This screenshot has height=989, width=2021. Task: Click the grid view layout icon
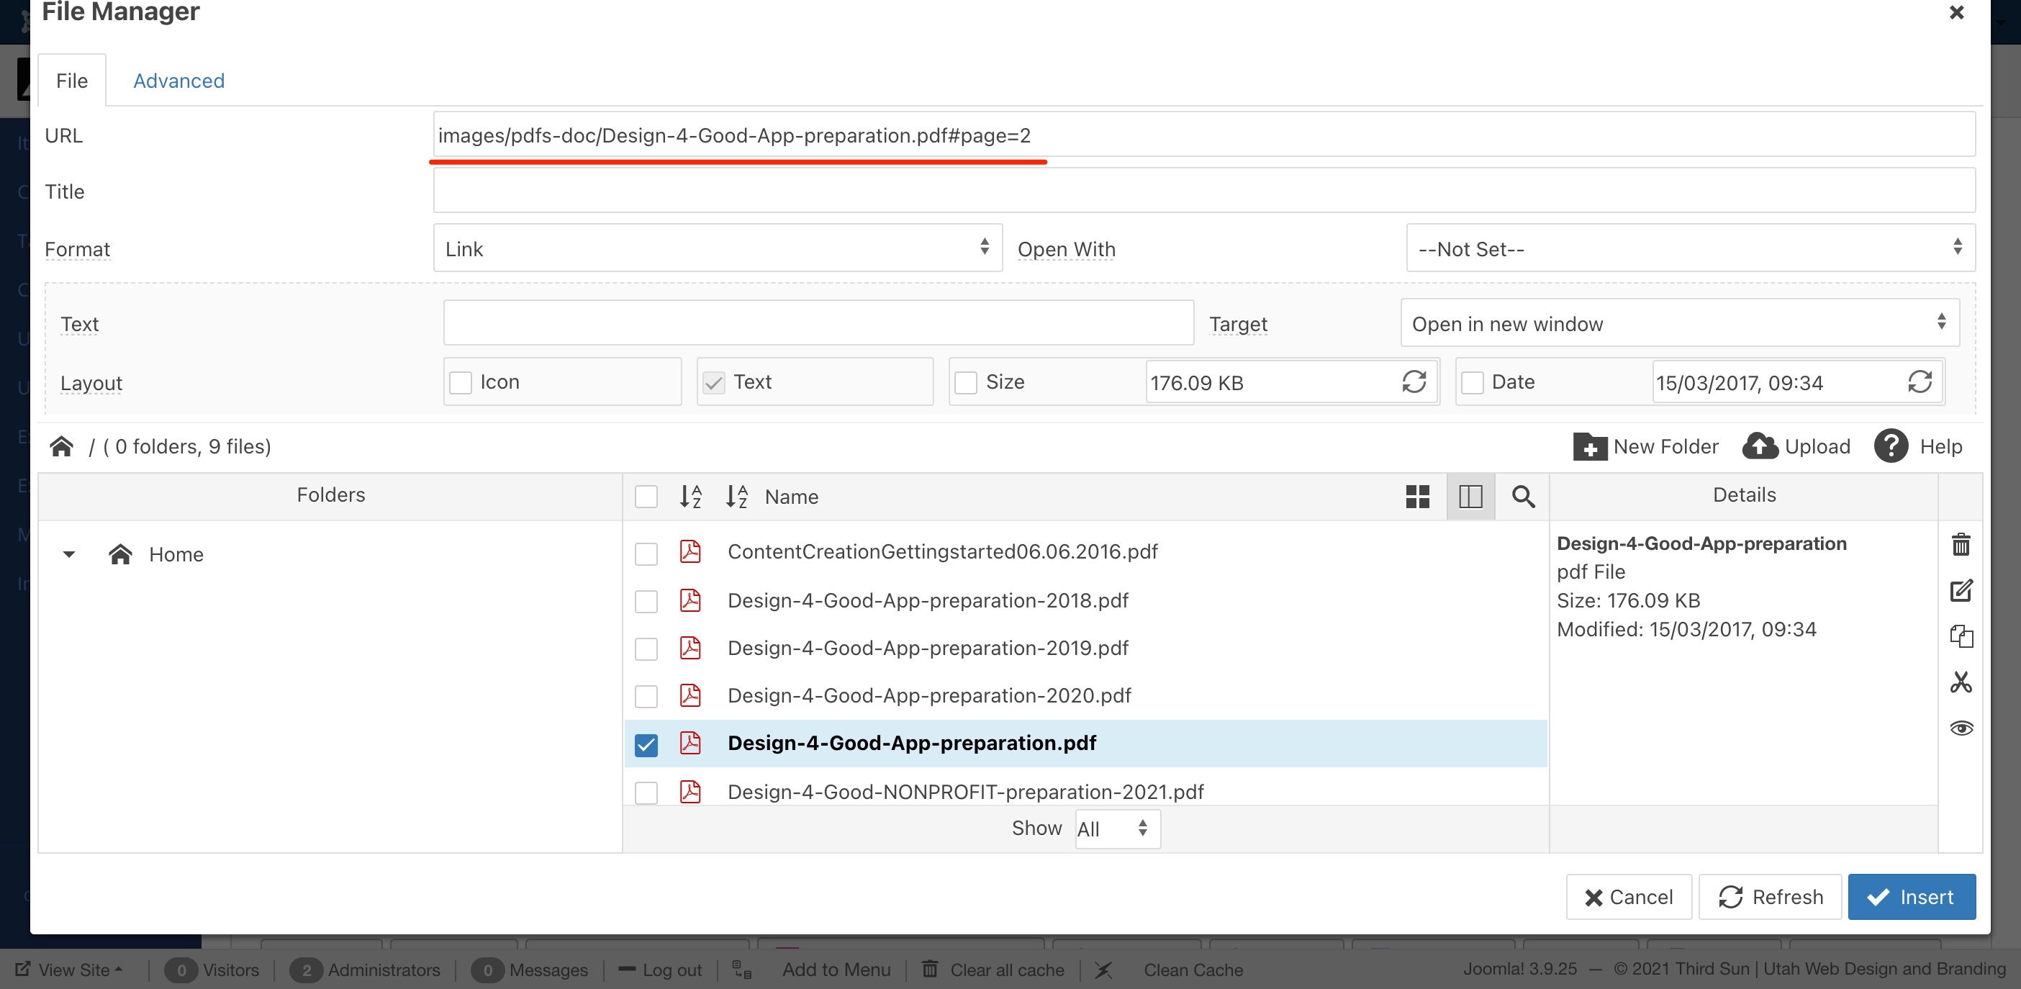pyautogui.click(x=1418, y=495)
